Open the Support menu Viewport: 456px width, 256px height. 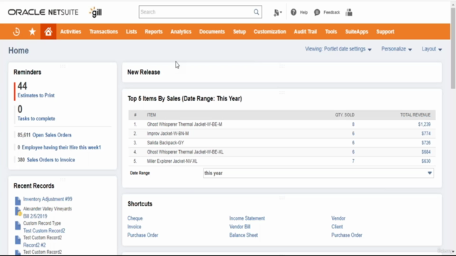tap(385, 31)
